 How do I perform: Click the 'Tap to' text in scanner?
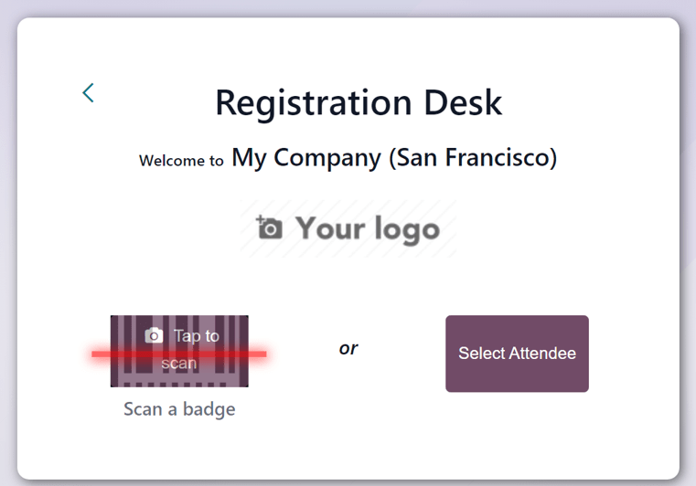[197, 336]
